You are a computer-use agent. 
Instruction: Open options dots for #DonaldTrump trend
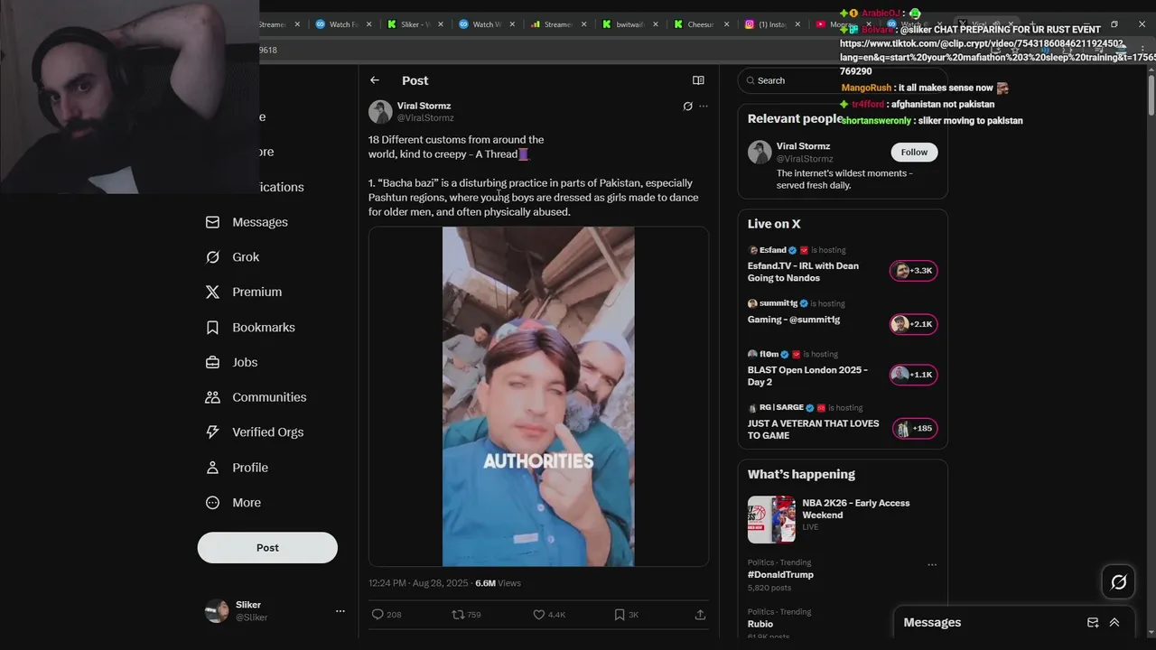click(932, 565)
